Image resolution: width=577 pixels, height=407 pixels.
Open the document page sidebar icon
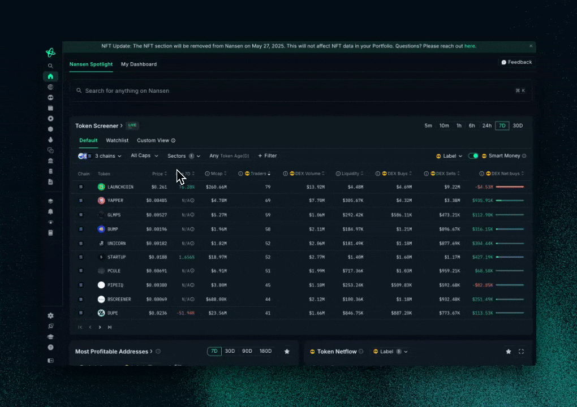(50, 182)
